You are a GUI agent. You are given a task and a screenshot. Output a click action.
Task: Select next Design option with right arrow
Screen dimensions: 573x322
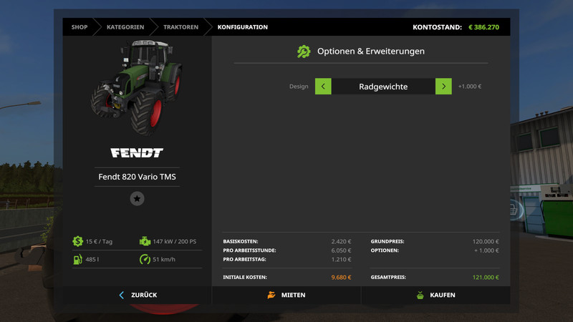443,87
